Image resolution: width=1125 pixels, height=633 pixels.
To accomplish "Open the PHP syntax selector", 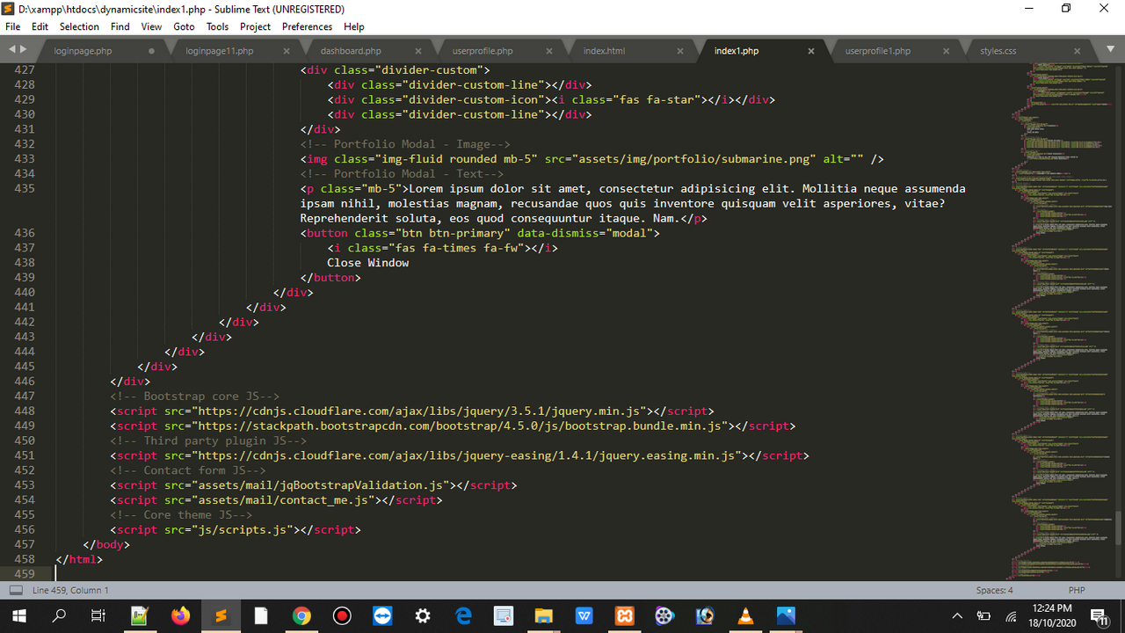I will click(1077, 591).
